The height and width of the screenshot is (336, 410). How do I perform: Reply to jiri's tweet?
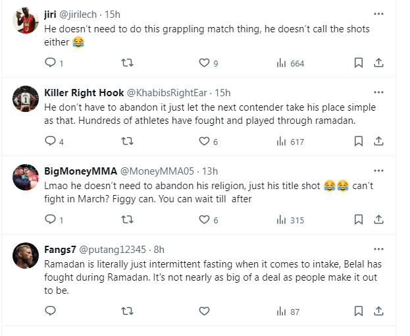tap(50, 63)
